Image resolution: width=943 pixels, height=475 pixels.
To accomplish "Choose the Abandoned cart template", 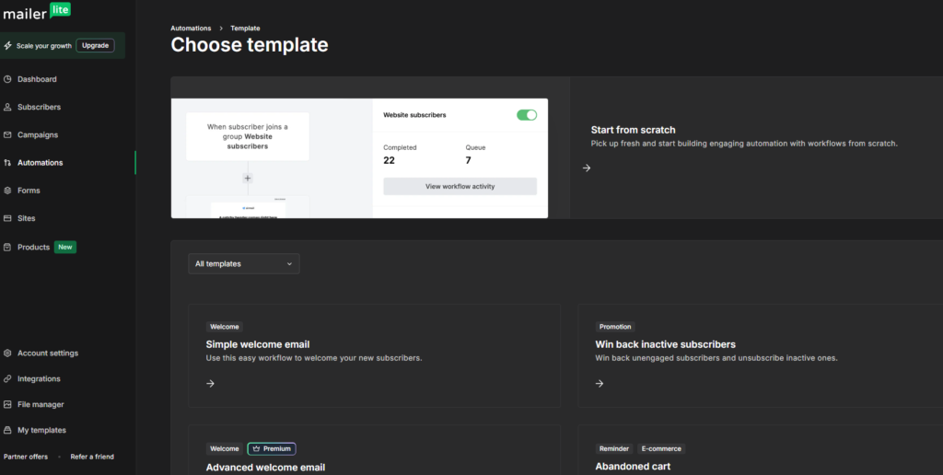I will coord(760,450).
